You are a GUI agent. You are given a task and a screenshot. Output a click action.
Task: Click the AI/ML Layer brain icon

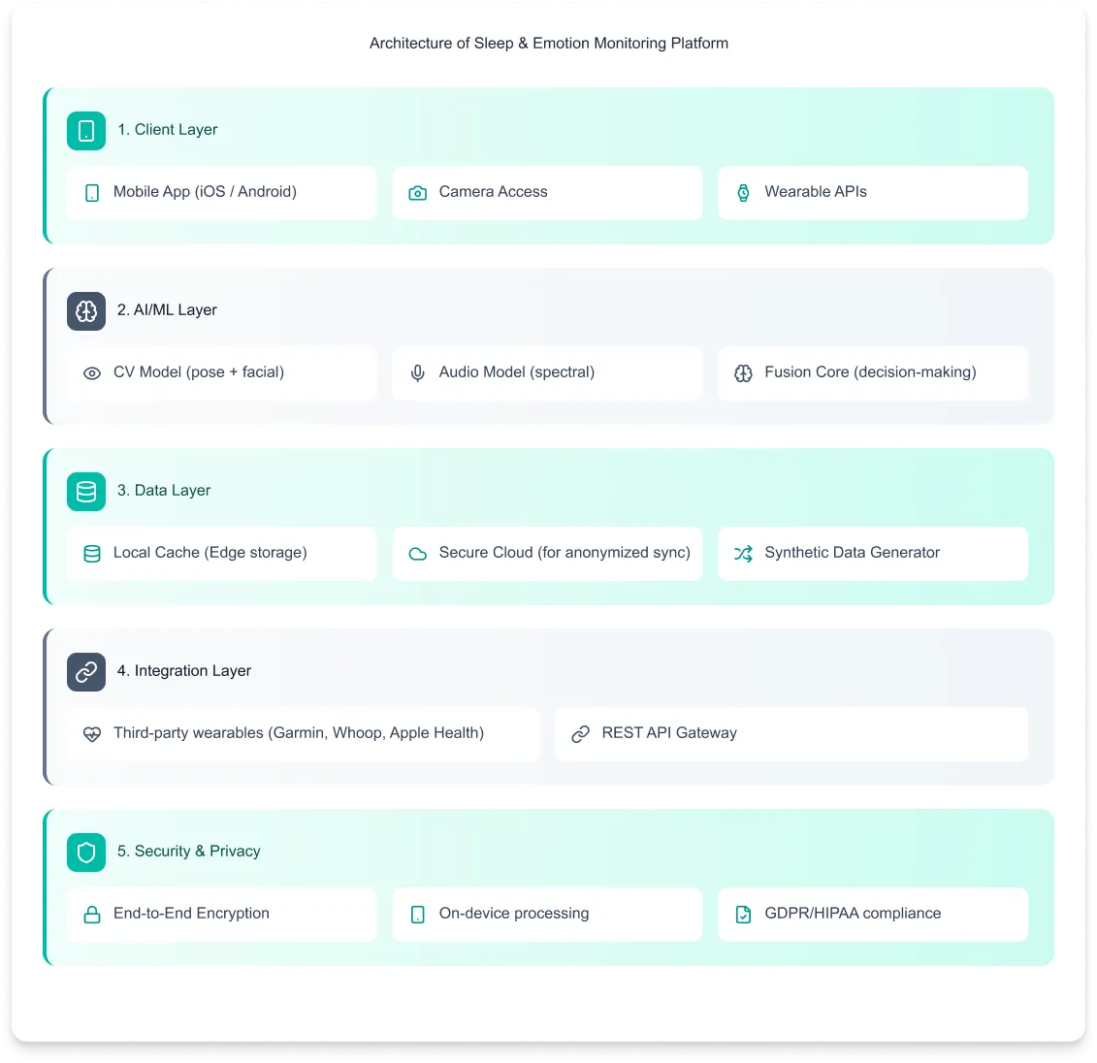pos(86,311)
